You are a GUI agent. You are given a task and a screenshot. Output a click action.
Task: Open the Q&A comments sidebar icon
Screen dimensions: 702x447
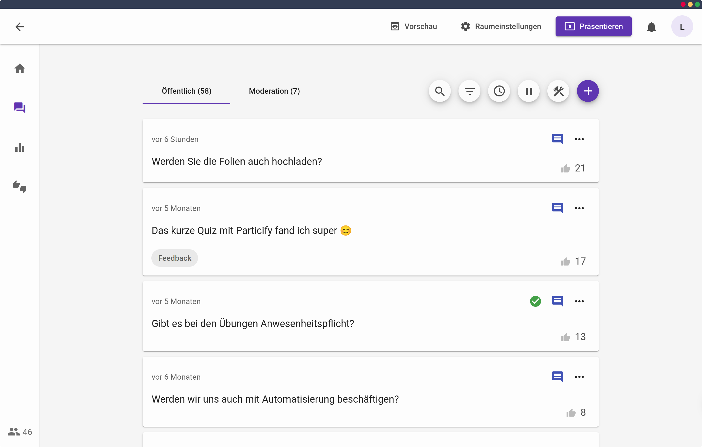(19, 108)
